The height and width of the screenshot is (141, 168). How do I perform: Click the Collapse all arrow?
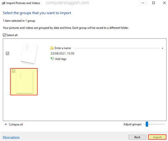click(6, 124)
